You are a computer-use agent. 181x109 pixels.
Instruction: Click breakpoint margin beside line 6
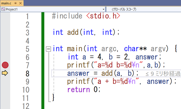(x=5, y=57)
